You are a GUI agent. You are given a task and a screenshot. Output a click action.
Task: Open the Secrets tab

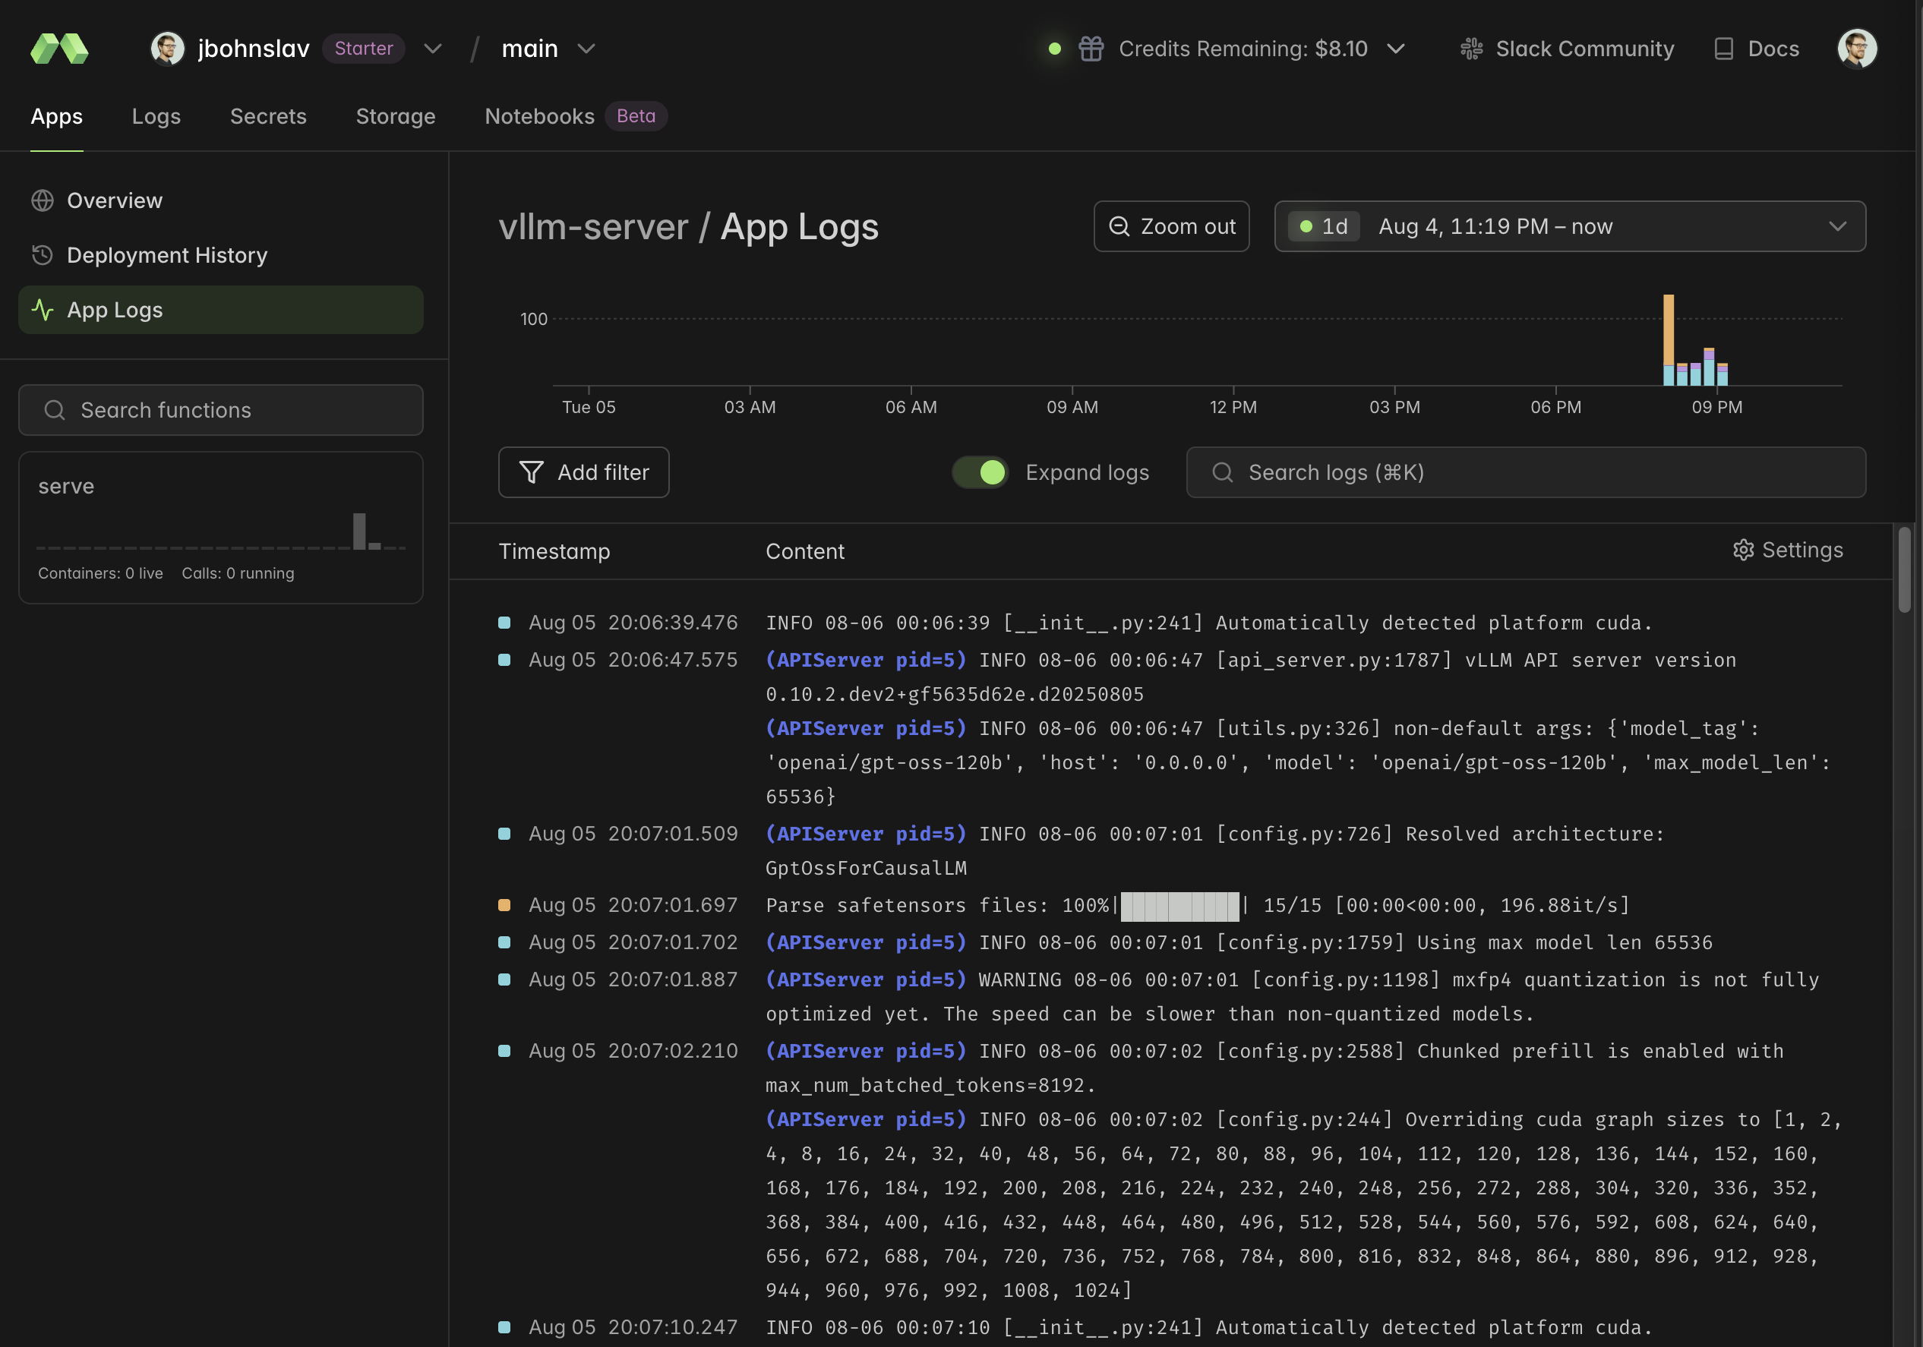click(269, 116)
